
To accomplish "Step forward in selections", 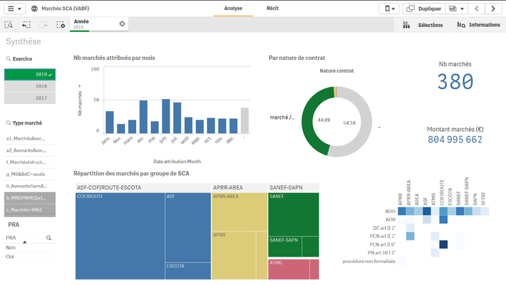I will point(43,25).
